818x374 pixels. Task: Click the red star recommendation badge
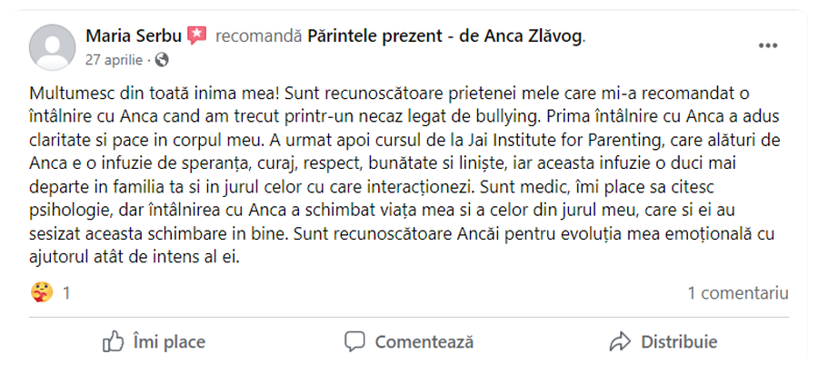(197, 36)
